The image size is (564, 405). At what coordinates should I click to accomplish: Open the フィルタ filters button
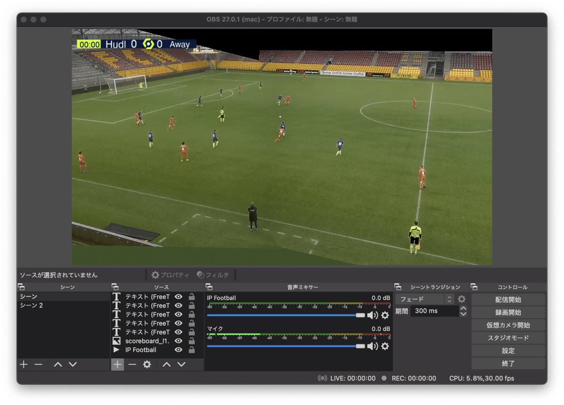[213, 275]
